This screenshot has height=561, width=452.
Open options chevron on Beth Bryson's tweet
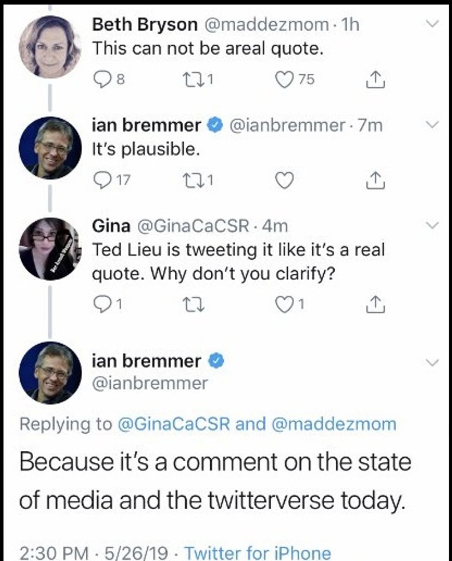point(432,24)
